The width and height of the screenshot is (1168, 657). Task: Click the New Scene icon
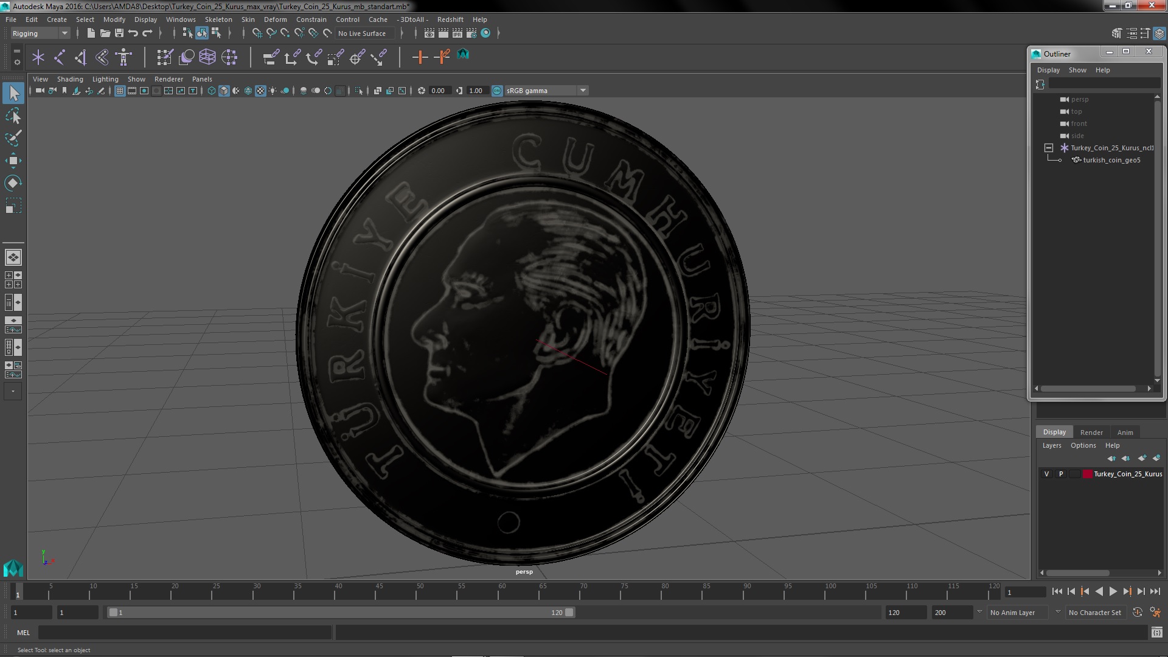91,33
